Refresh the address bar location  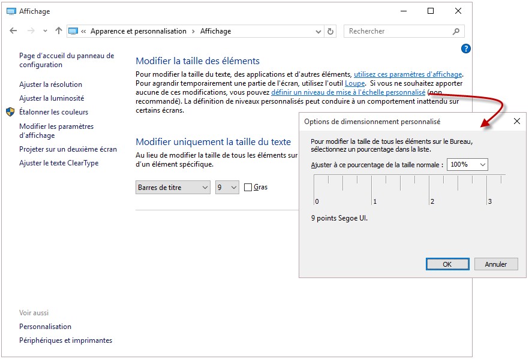330,31
